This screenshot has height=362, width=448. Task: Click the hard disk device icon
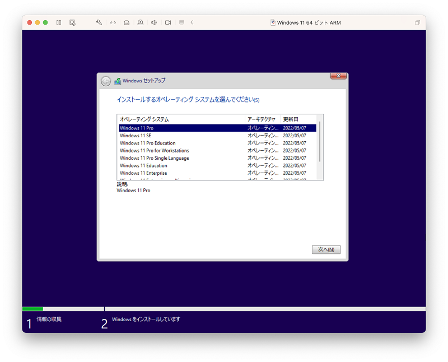[x=127, y=22]
